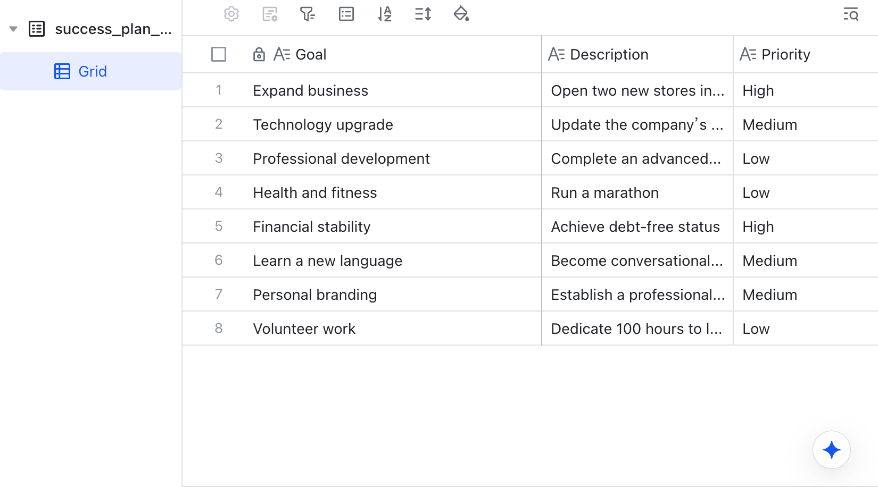Collapse the success_plan table expander arrow
This screenshot has height=487, width=878.
click(x=14, y=29)
